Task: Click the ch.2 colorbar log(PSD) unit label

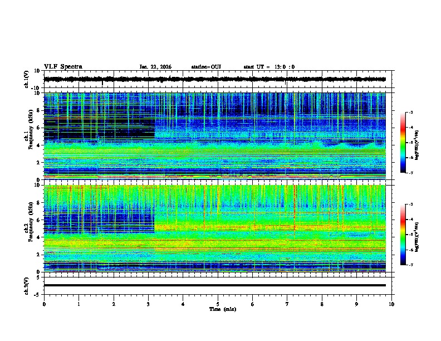Action: click(x=416, y=237)
